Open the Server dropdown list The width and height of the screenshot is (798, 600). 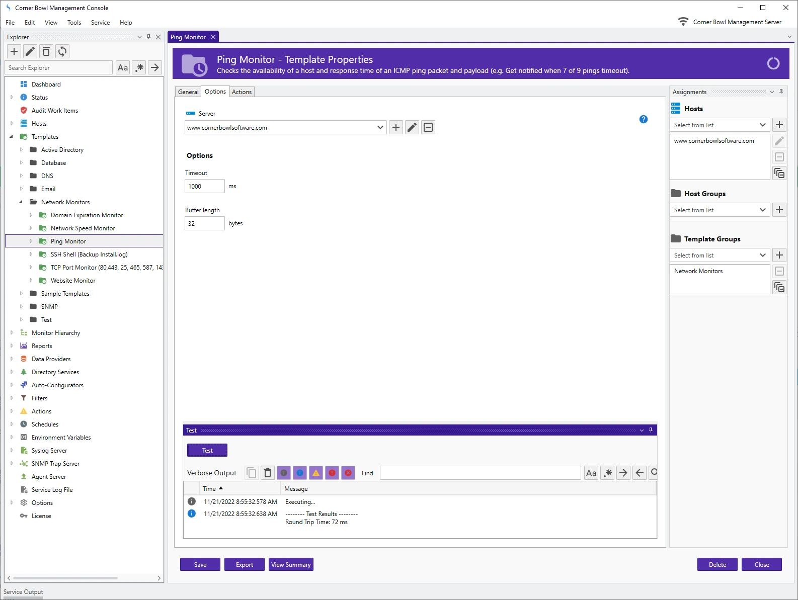380,128
